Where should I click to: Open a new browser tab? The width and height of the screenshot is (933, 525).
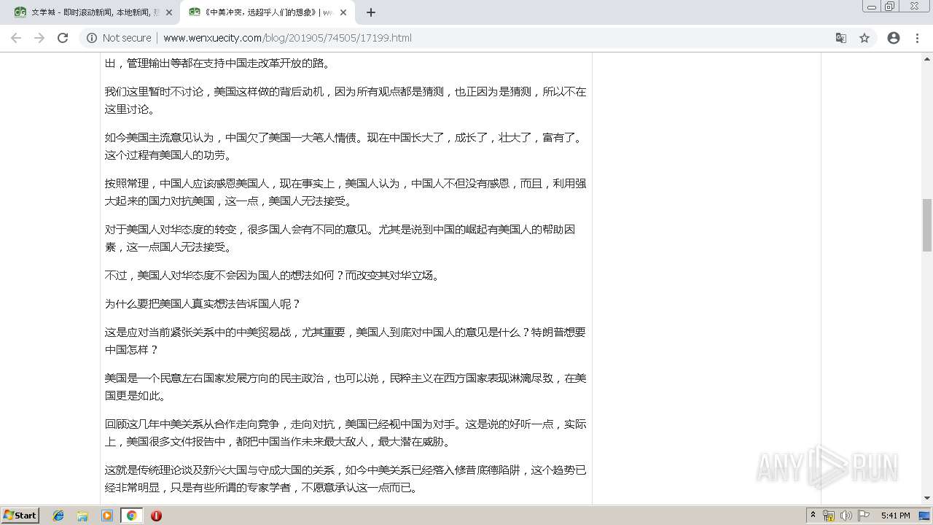(x=370, y=12)
